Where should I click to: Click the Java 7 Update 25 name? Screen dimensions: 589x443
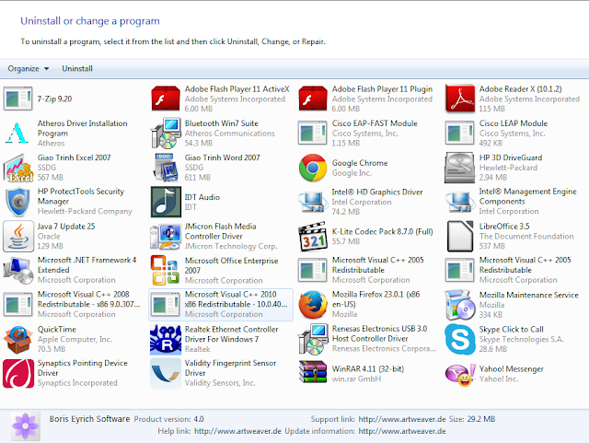tap(66, 226)
